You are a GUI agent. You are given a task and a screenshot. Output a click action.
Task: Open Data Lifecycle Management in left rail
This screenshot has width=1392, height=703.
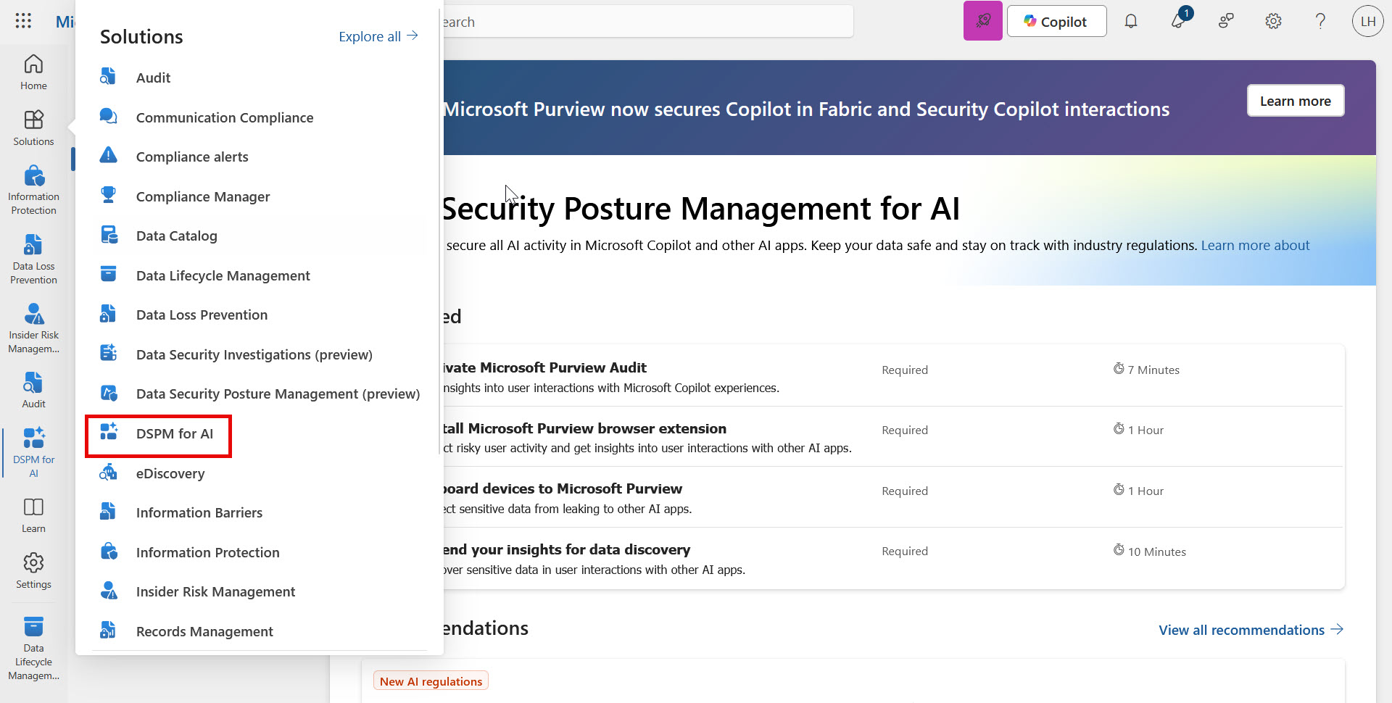click(x=33, y=649)
